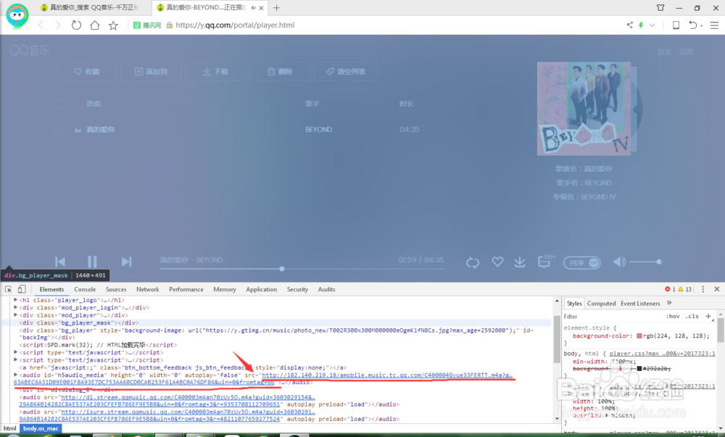Open the Security tab
The width and height of the screenshot is (725, 437).
tap(297, 289)
